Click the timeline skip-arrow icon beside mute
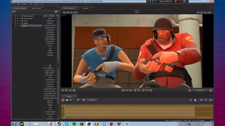This screenshot has height=126, width=225. tap(201, 100)
